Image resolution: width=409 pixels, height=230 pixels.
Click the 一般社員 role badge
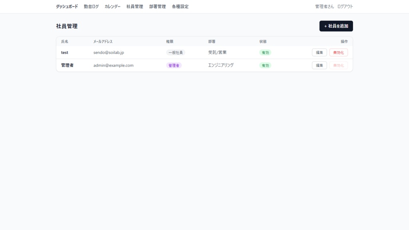[x=176, y=52]
